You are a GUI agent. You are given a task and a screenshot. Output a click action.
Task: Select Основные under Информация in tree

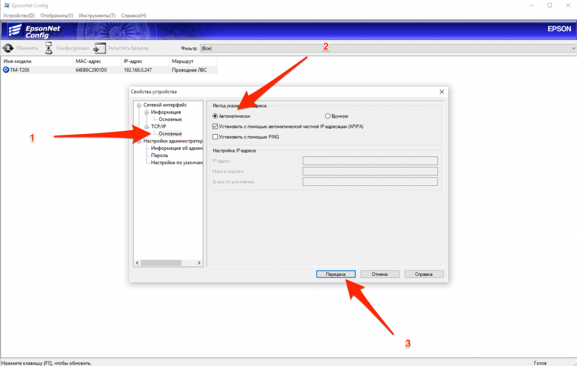click(x=170, y=119)
